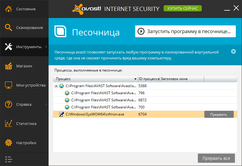Click the ID процесса column header
The image size is (242, 166).
point(149,79)
